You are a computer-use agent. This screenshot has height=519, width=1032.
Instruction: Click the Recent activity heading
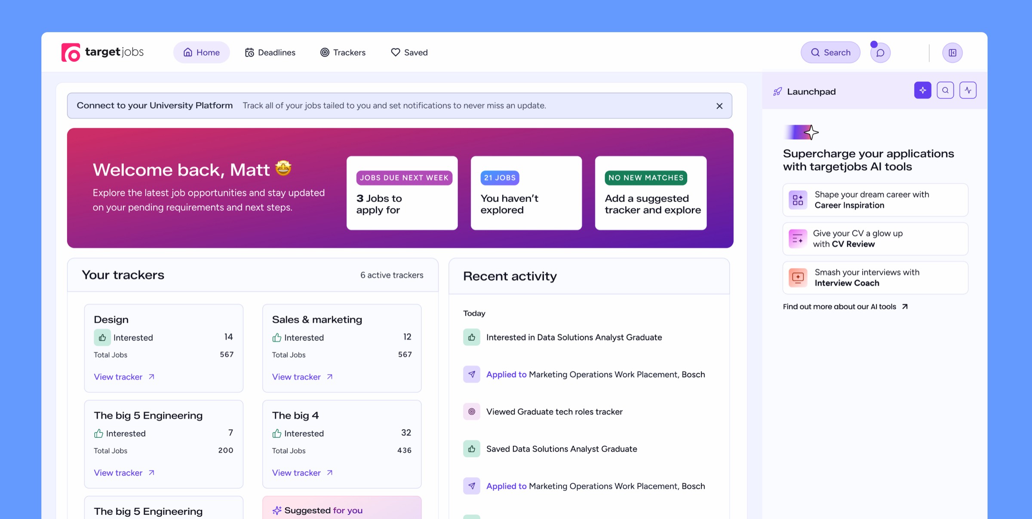(510, 276)
